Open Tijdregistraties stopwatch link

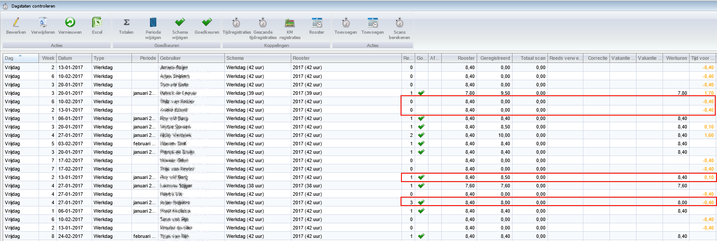(x=236, y=23)
